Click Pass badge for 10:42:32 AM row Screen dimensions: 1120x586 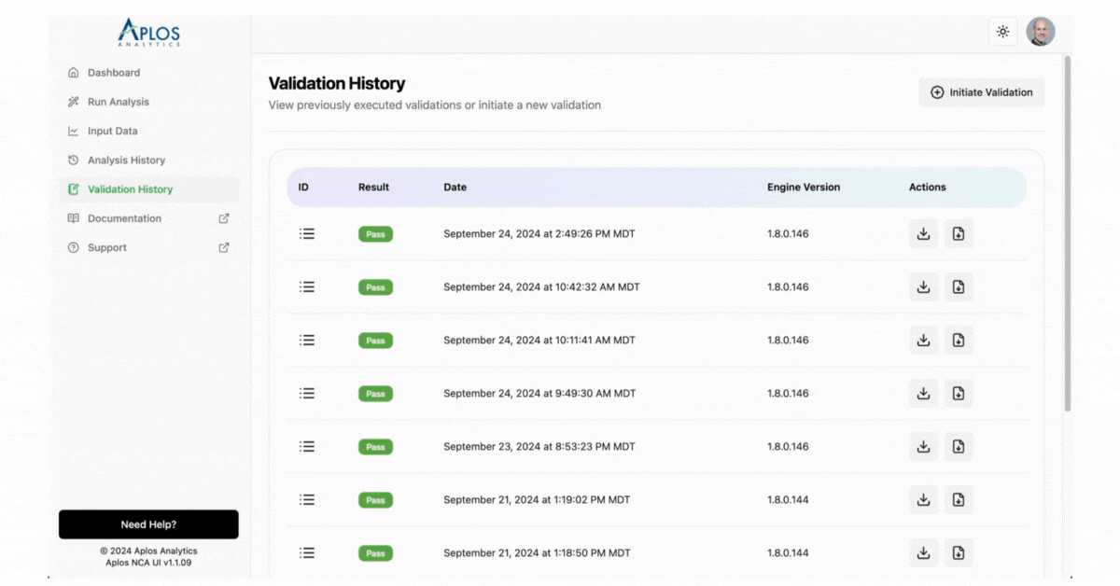coord(375,287)
